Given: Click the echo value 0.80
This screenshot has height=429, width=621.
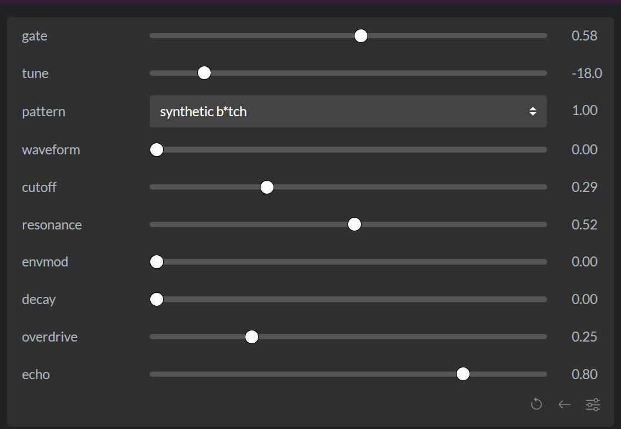Looking at the screenshot, I should tap(584, 374).
